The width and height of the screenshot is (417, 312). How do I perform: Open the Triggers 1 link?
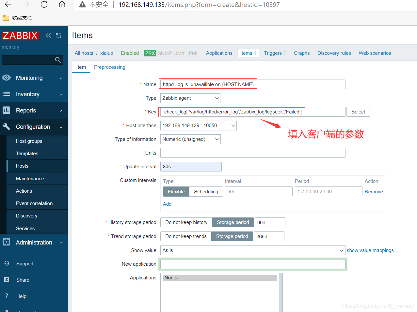pos(275,53)
